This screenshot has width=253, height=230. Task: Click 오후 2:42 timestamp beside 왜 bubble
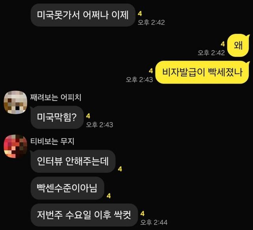(211, 53)
